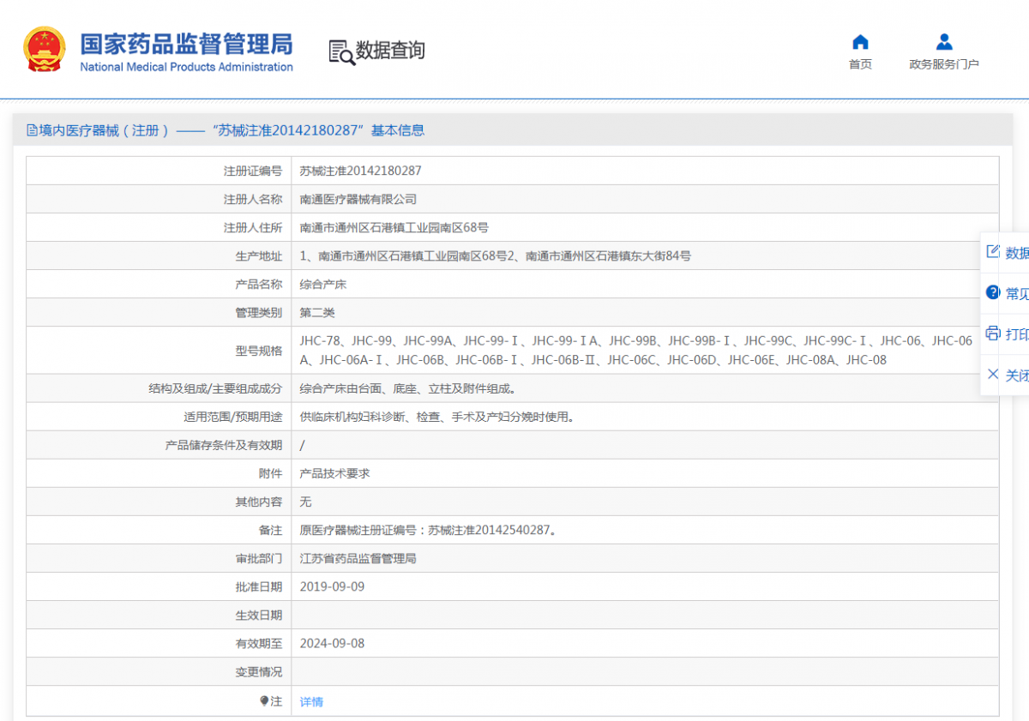Open the 详情 link in the bottom row
Screen dimensions: 1029x721
coord(310,701)
